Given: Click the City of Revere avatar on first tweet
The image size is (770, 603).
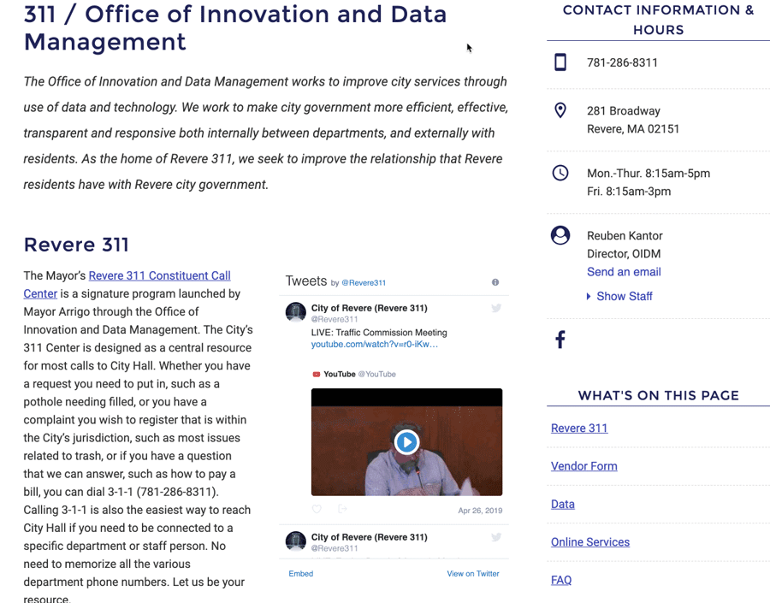Looking at the screenshot, I should click(x=296, y=312).
